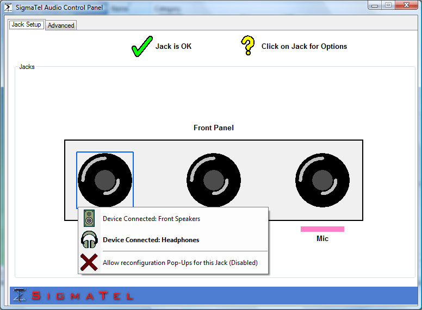Viewport: 422px width, 310px height.
Task: Choose Device Connected: Headphones
Action: click(x=173, y=239)
